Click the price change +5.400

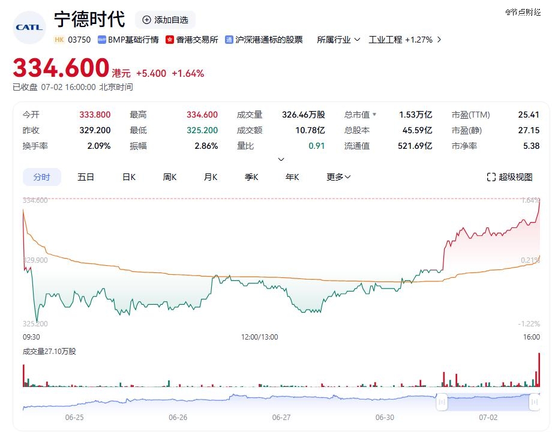coord(151,73)
